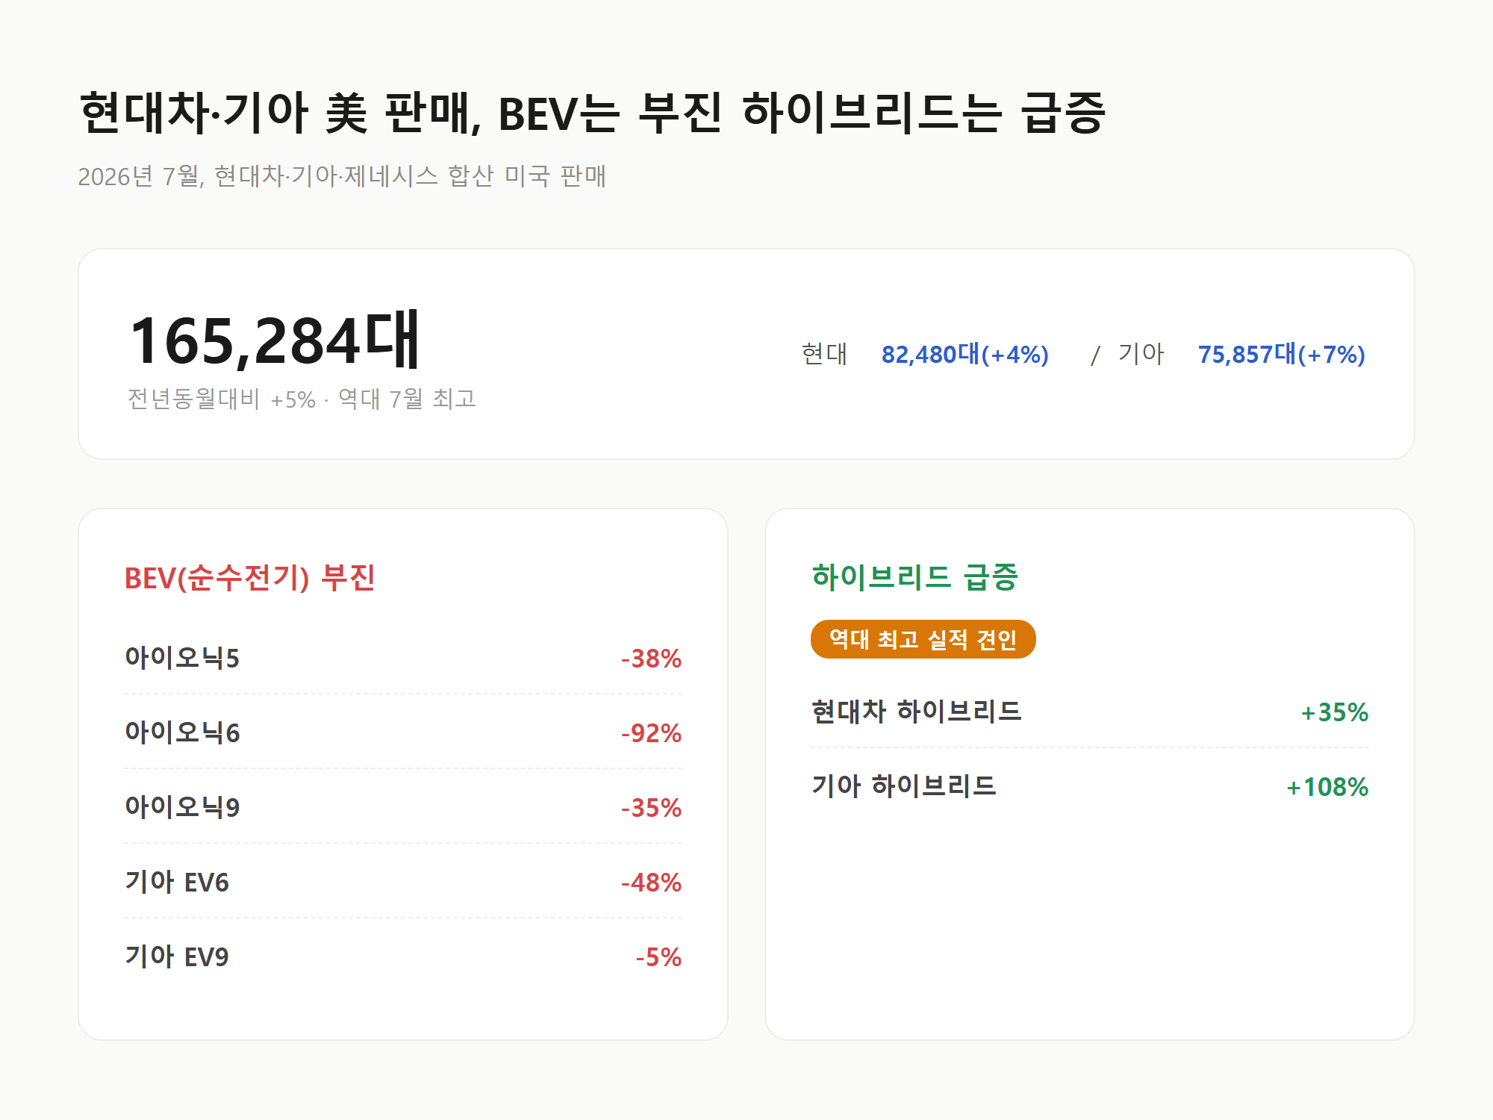Viewport: 1493px width, 1120px height.
Task: Select the -5% value for 기아 EV9
Action: coord(658,957)
